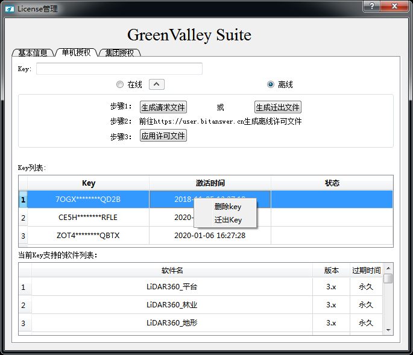Click 永久 expiry for LiDAR360_林业

point(366,305)
